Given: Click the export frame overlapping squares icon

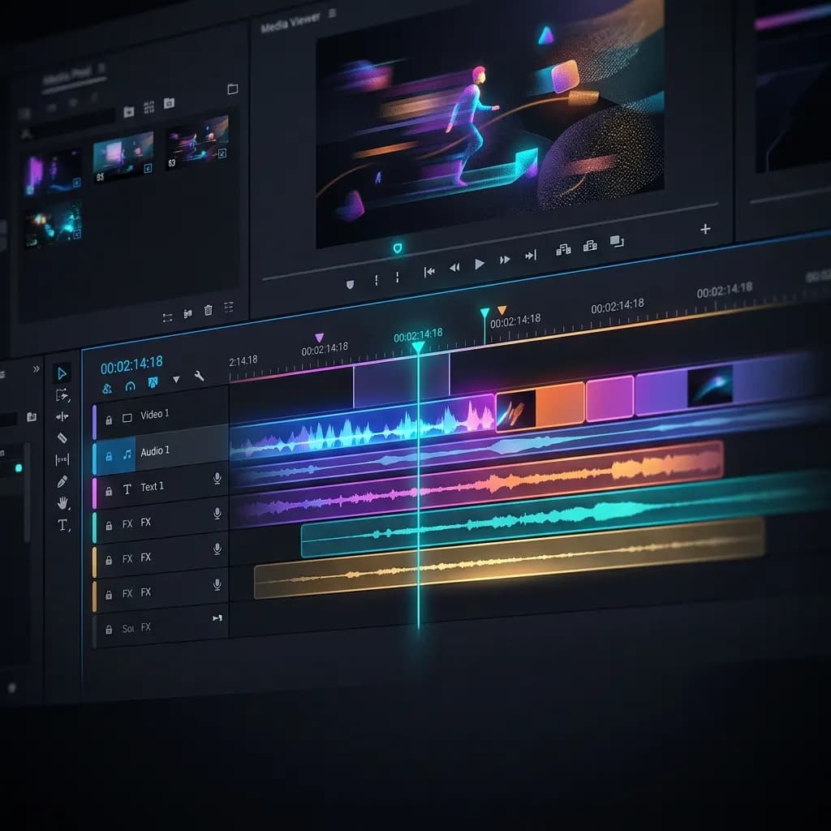Looking at the screenshot, I should coord(617,241).
